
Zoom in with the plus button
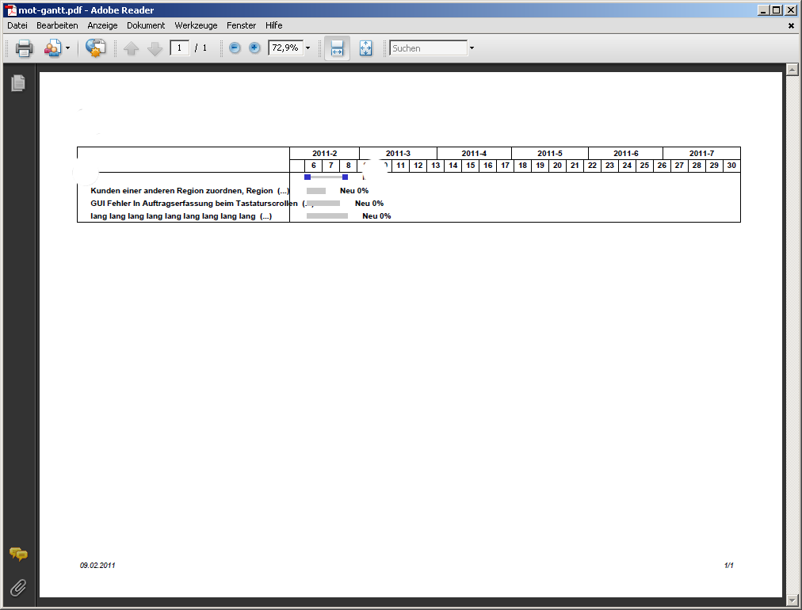tap(254, 48)
